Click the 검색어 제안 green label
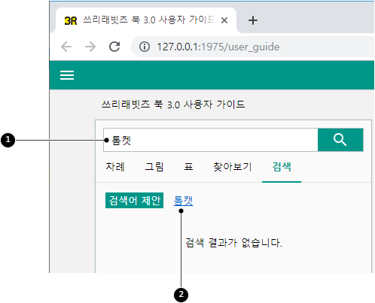 [x=134, y=200]
